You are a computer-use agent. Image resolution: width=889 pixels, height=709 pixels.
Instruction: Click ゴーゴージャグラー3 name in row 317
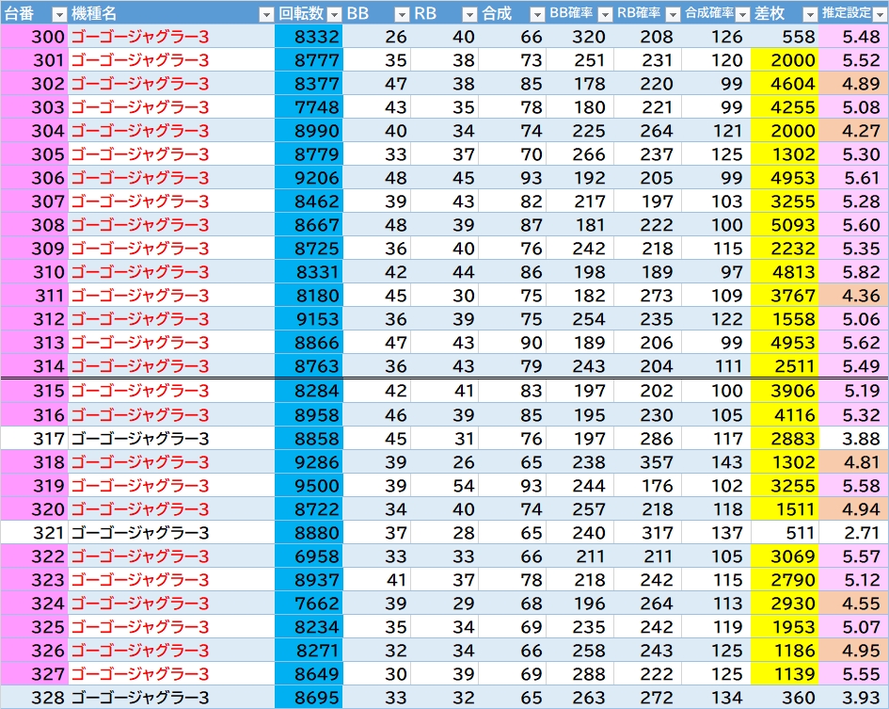click(140, 438)
